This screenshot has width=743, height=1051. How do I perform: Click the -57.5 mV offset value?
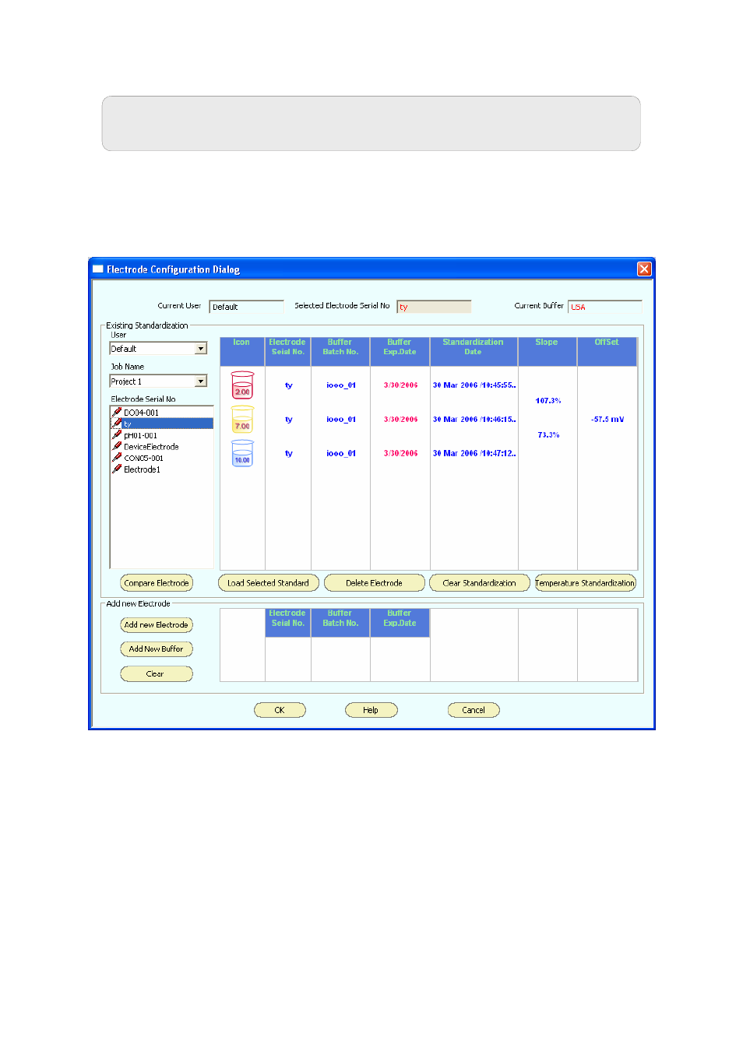click(x=607, y=420)
